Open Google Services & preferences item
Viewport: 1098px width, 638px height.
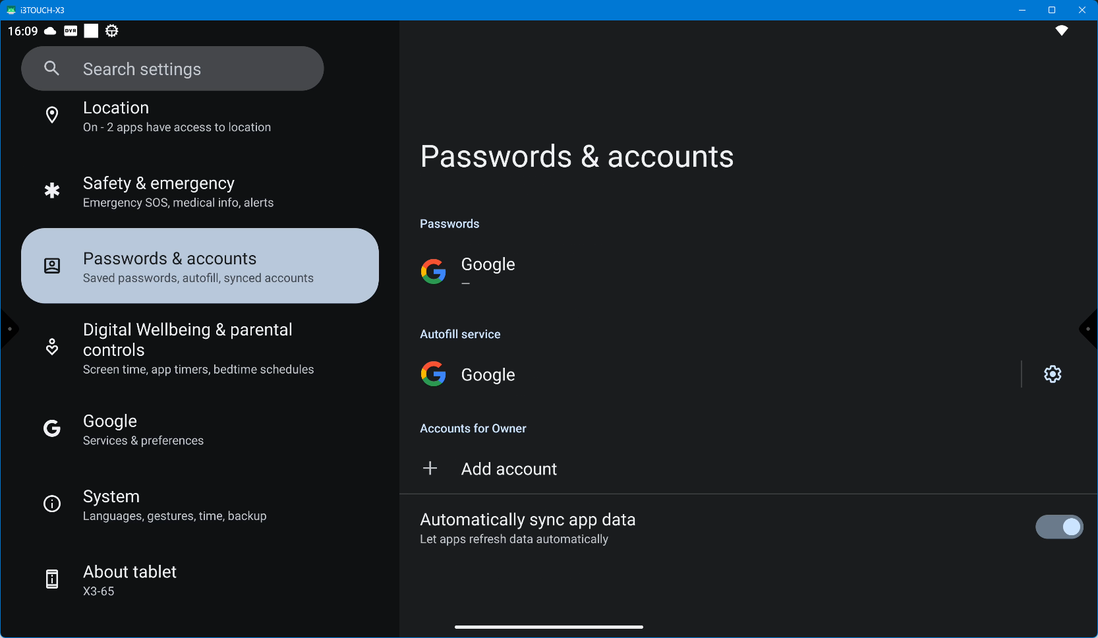pos(143,430)
